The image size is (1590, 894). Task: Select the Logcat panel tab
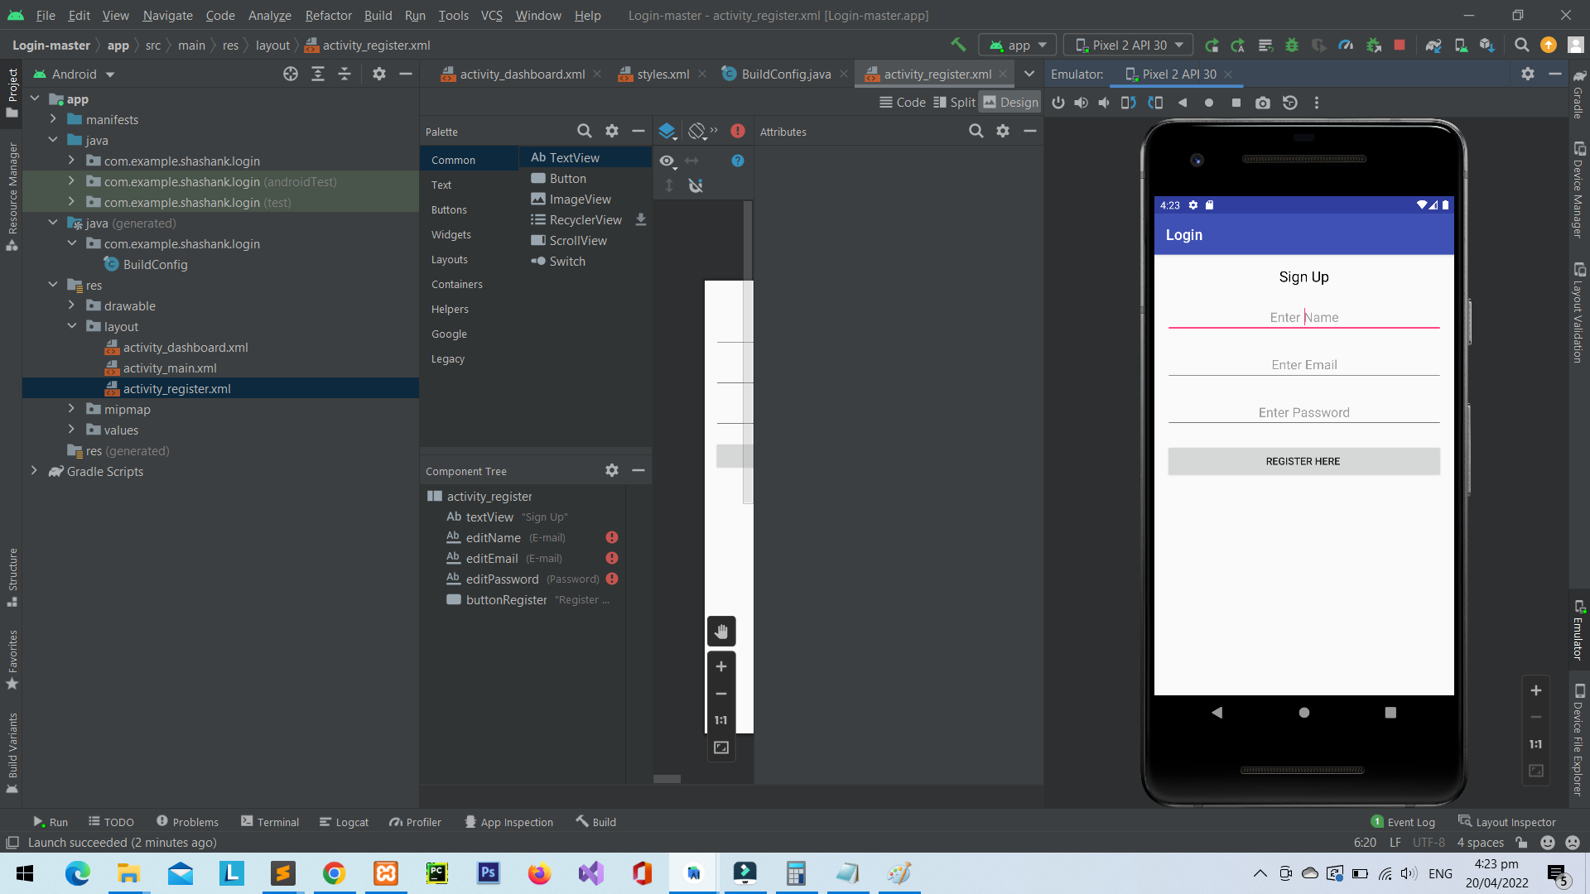(353, 822)
